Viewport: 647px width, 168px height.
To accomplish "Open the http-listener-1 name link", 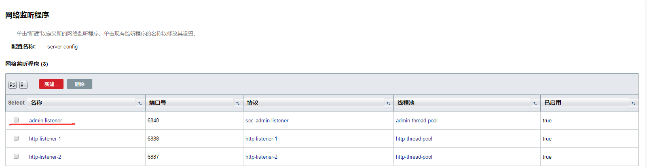I will [45, 139].
